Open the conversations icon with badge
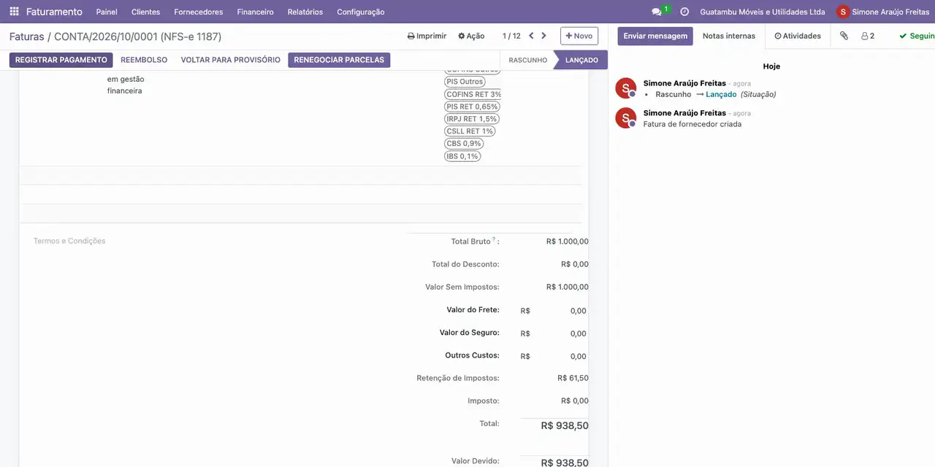Image resolution: width=935 pixels, height=467 pixels. 660,12
